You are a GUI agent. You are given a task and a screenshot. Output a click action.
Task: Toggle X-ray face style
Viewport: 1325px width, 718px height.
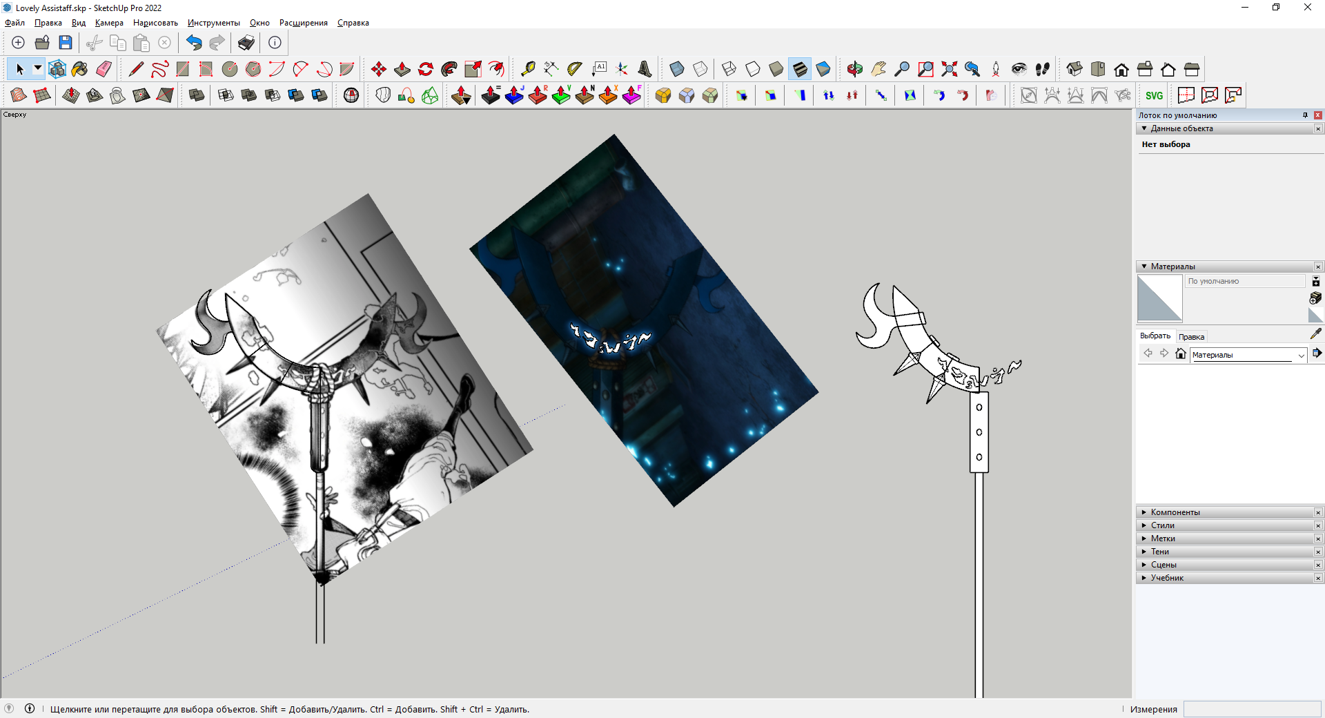[676, 69]
